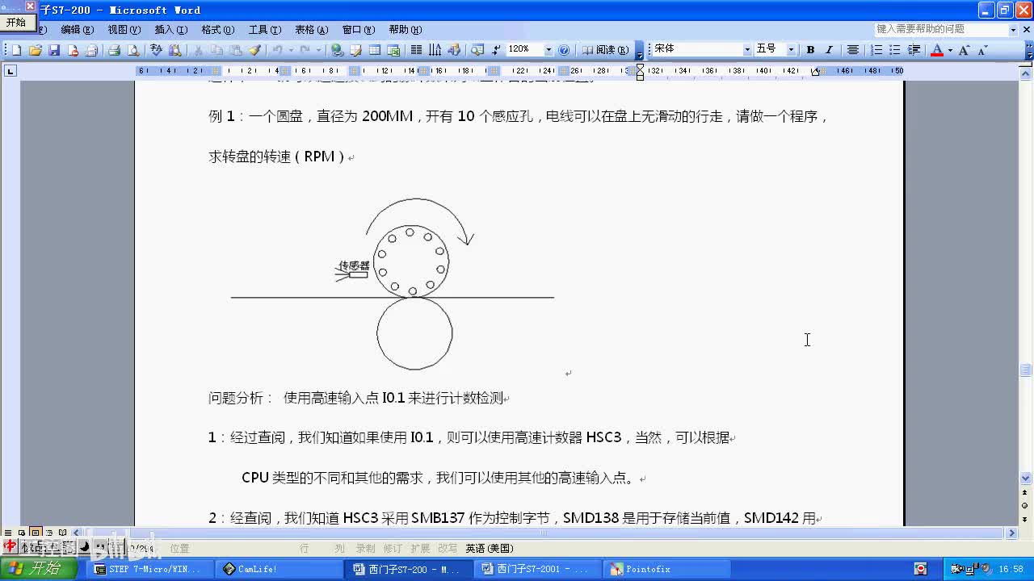Click the Format Painter brush
The image size is (1034, 581).
click(254, 50)
